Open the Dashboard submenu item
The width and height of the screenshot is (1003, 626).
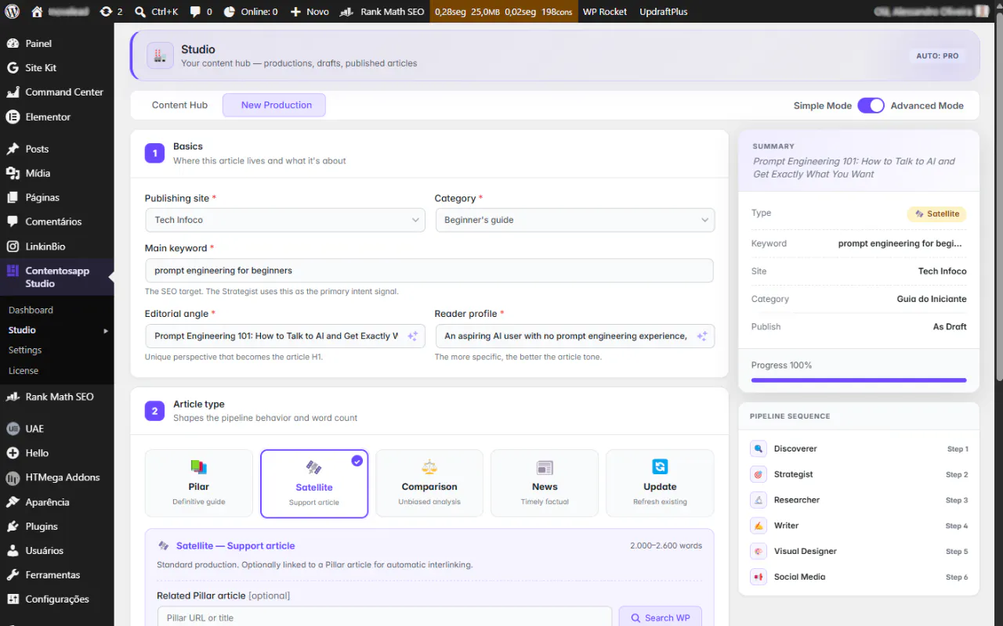(x=31, y=310)
